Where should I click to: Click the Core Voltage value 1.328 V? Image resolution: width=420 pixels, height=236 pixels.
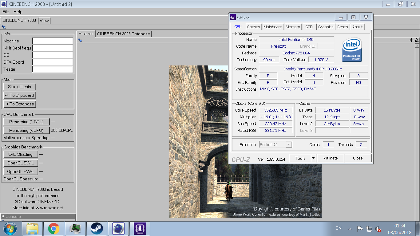tap(321, 60)
